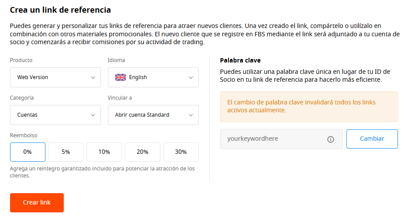Expand the Cuentas category dropdown
This screenshot has width=408, height=222.
pos(55,115)
